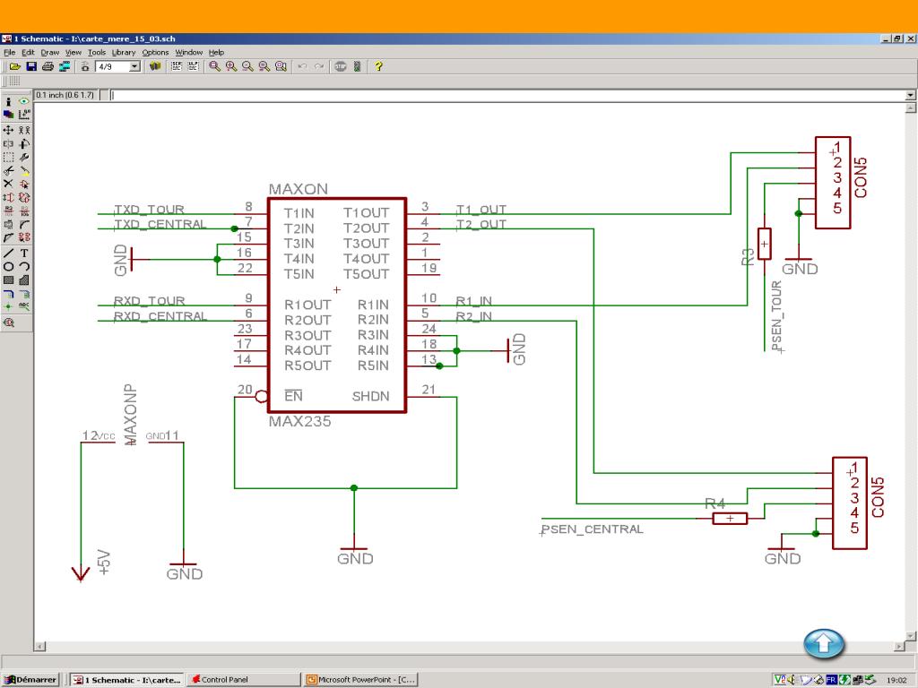Image resolution: width=918 pixels, height=688 pixels.
Task: Select the Rectangle tool
Action: pos(8,280)
